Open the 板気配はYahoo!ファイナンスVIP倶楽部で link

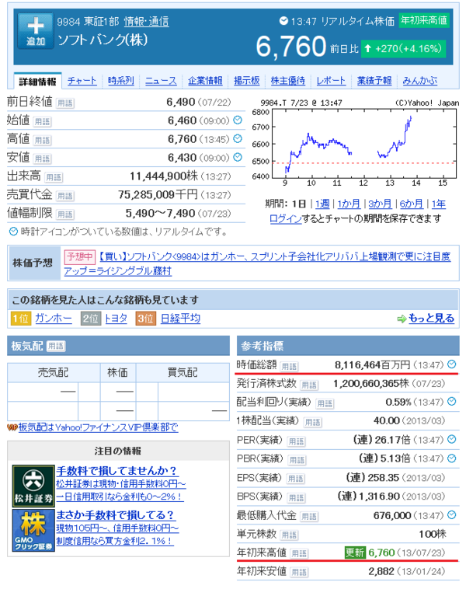[98, 427]
